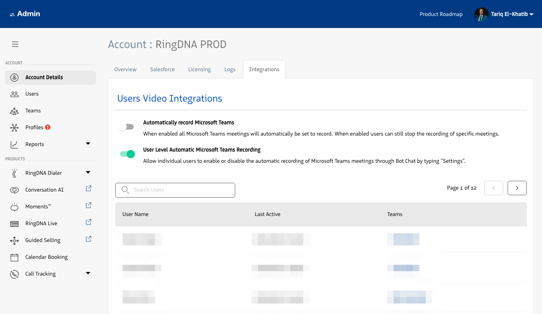Click the hamburger menu icon
The image size is (542, 314).
pyautogui.click(x=15, y=44)
